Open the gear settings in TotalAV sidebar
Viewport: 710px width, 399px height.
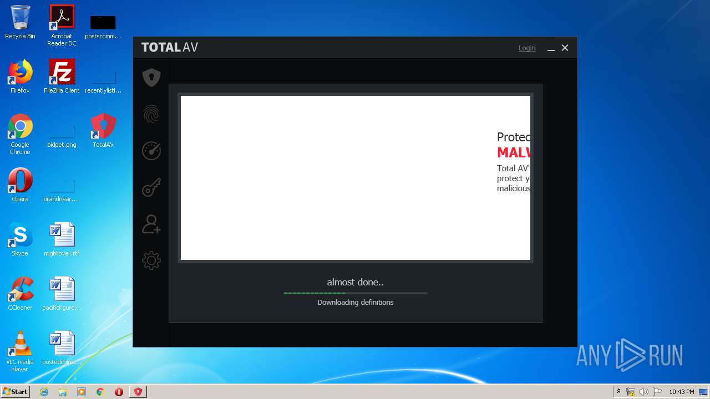pyautogui.click(x=151, y=260)
